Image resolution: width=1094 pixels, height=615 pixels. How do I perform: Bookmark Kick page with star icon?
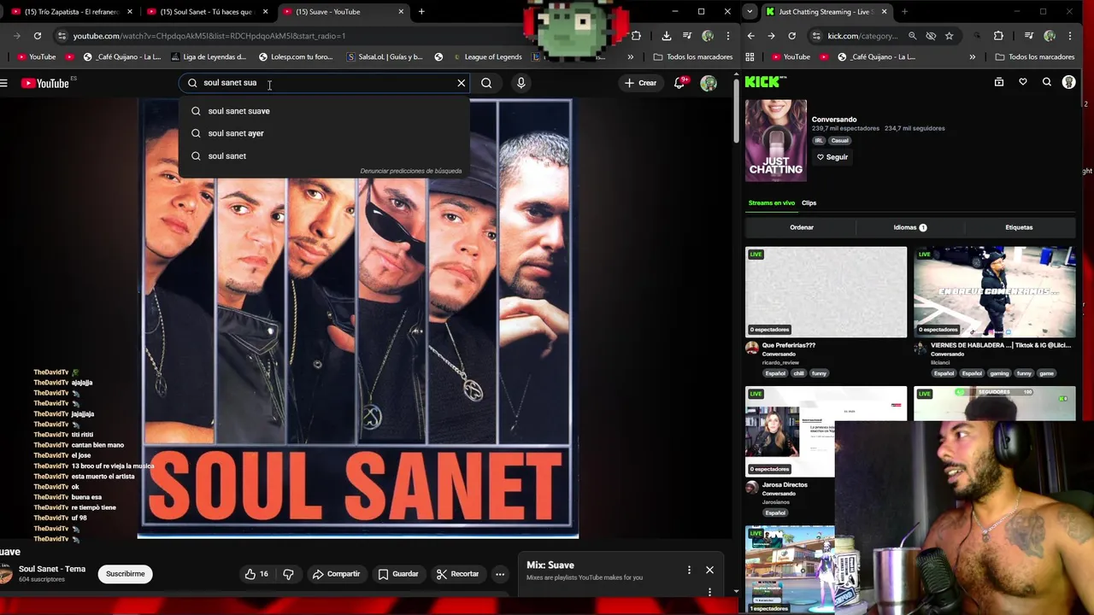[x=950, y=36]
